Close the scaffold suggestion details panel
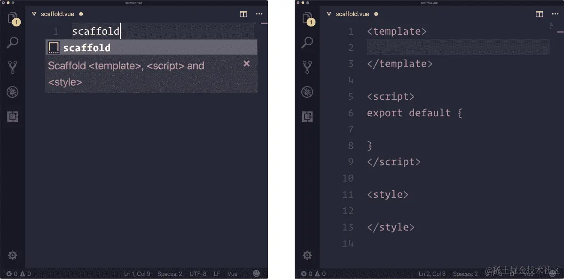Viewport: 564px width, 279px height. coord(246,64)
